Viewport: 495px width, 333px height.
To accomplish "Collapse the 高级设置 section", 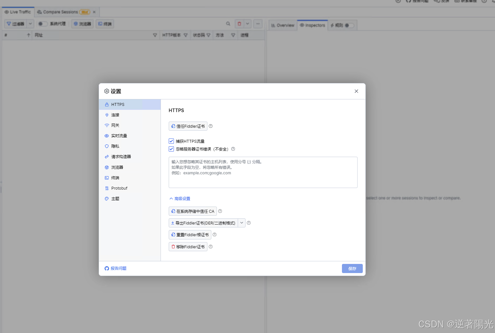I will 179,198.
